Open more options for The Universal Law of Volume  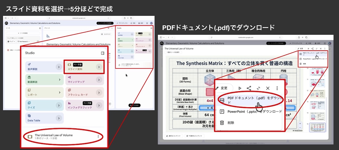[98, 136]
